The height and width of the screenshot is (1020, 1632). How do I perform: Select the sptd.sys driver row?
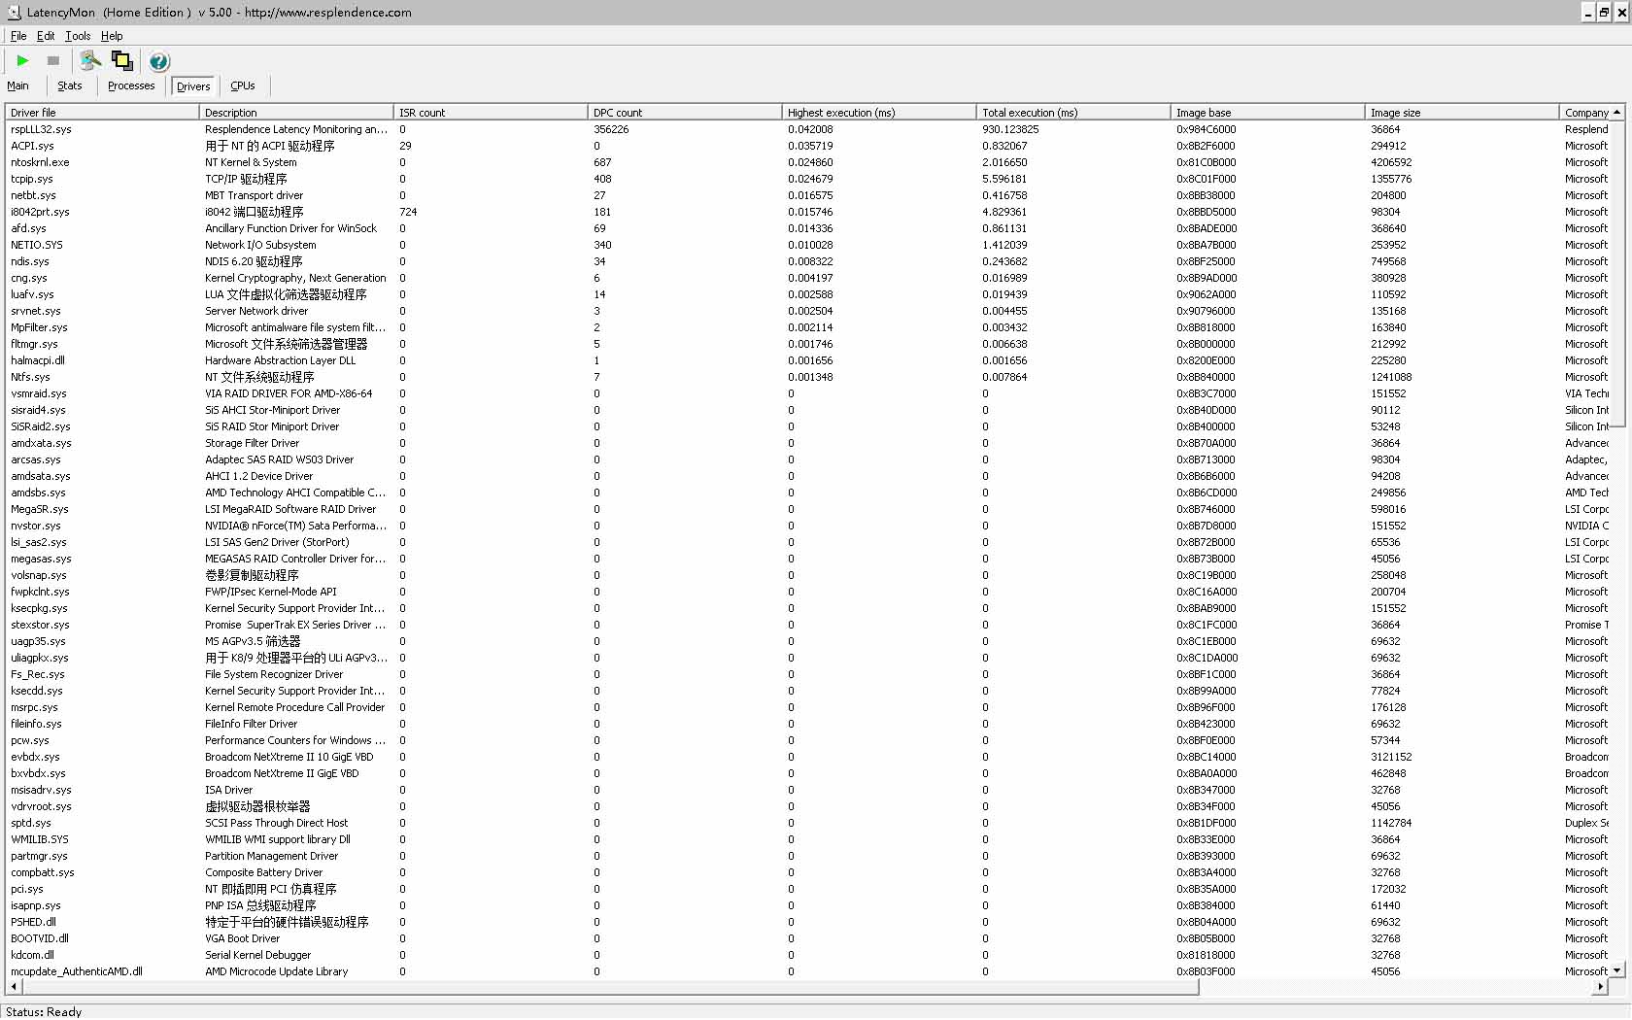point(807,823)
